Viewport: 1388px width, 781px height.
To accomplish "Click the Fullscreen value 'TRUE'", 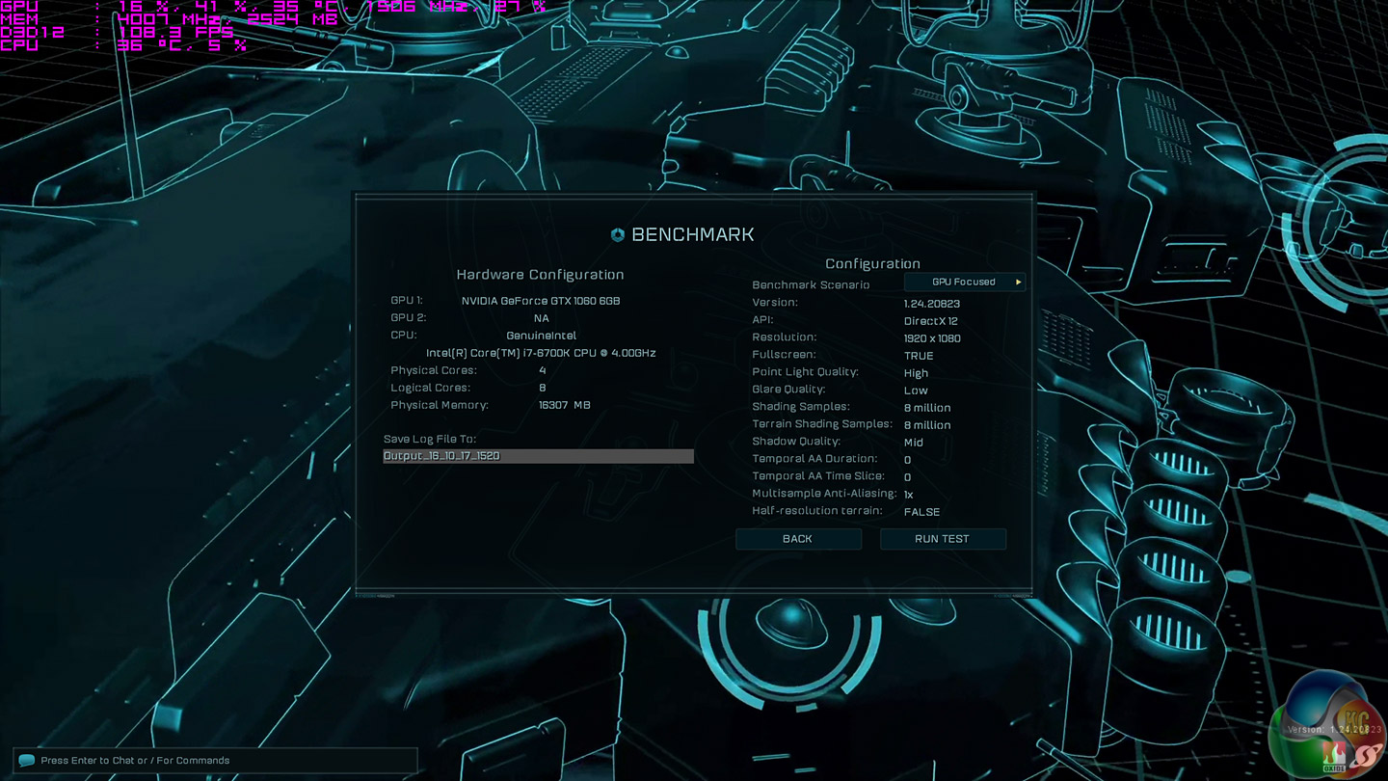I will [x=919, y=356].
